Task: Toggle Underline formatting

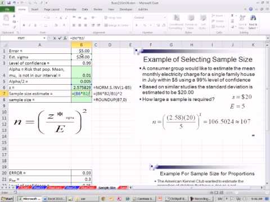Action: click(35, 25)
